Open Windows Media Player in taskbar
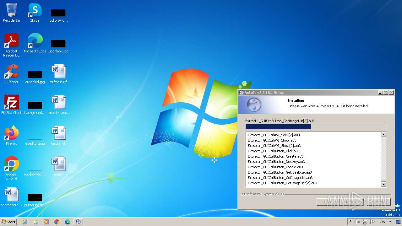Image resolution: width=402 pixels, height=226 pixels. [x=46, y=222]
